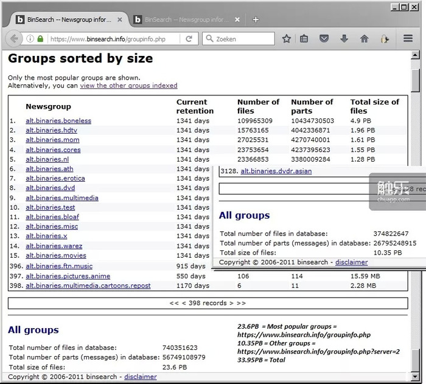This screenshot has width=426, height=384.
Task: Open alt.binaries.multimedia.cartoons.repost link
Action: click(88, 286)
